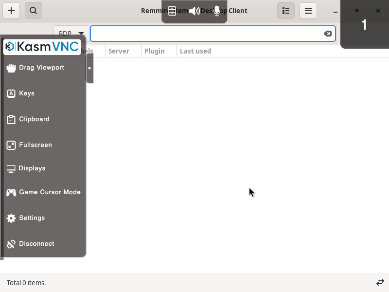389x292 pixels.
Task: Open the Remmina hamburger menu
Action: (x=308, y=11)
